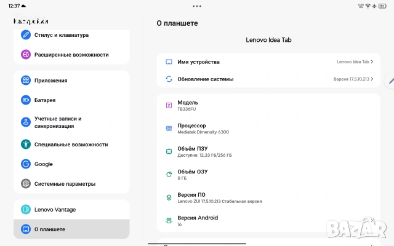Viewport: 394px width, 246px height.
Task: Tap the accounts and sync person icon
Action: click(26, 122)
